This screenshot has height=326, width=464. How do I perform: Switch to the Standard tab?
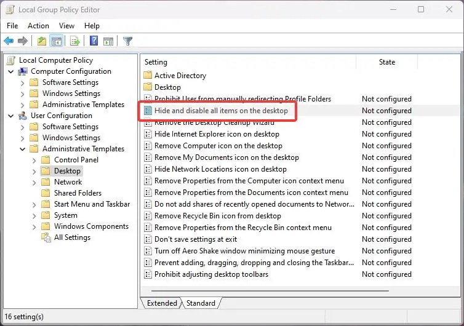(201, 303)
